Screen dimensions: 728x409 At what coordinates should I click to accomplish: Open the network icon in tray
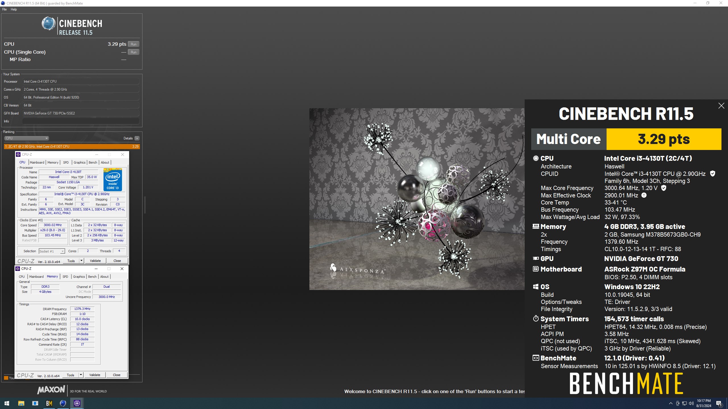(x=684, y=403)
